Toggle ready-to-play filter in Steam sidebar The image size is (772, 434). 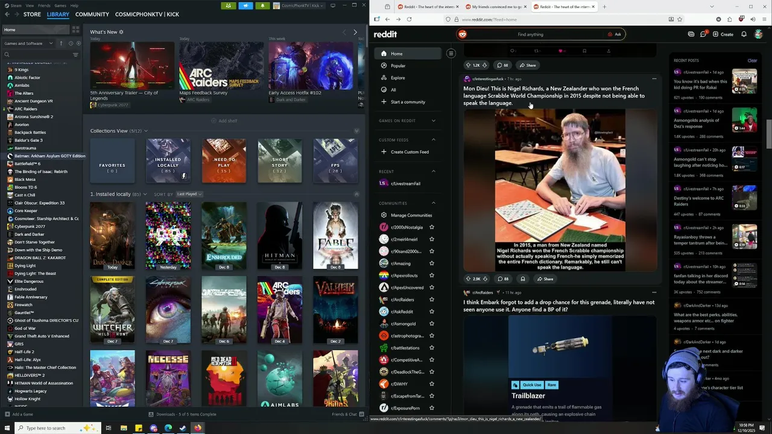tap(78, 43)
